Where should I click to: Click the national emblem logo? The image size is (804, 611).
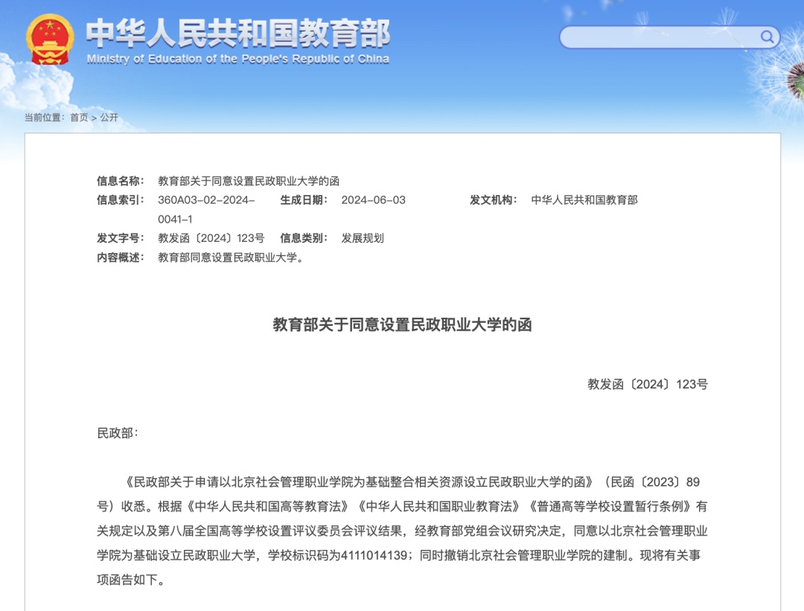click(50, 39)
